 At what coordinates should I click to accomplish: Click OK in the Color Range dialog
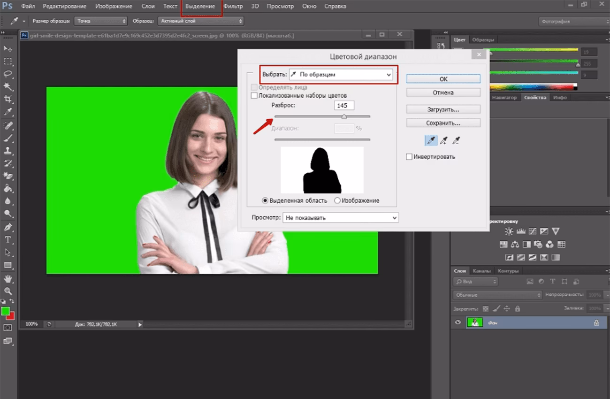pos(443,79)
